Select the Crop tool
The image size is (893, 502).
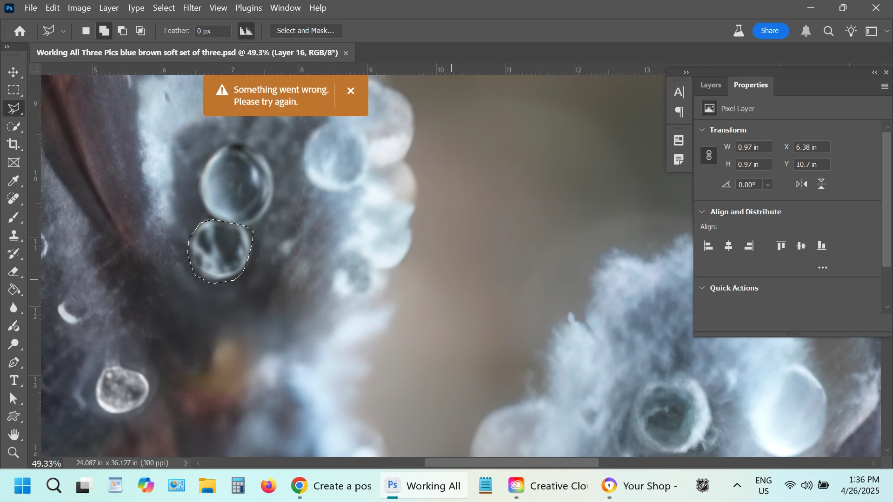[13, 145]
